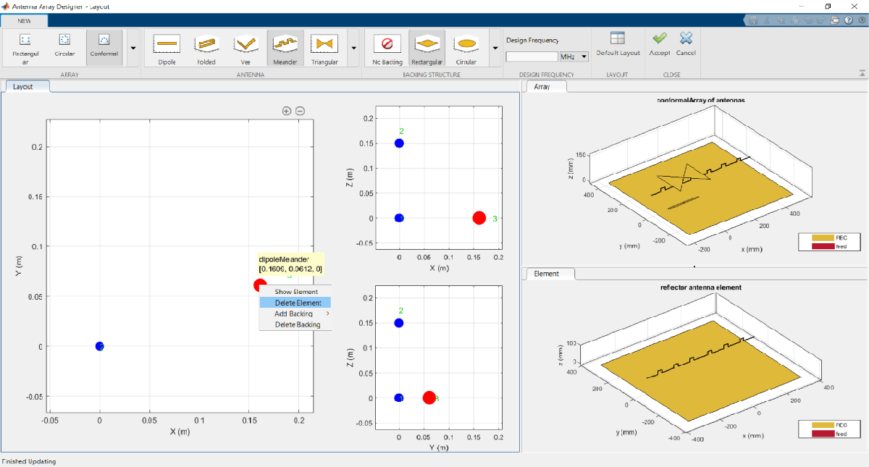The height and width of the screenshot is (467, 869).
Task: Select No Backing structure
Action: coord(387,48)
